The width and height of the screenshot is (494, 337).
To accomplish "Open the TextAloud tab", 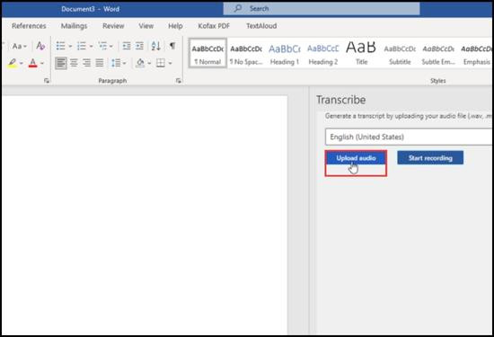I will tap(261, 26).
